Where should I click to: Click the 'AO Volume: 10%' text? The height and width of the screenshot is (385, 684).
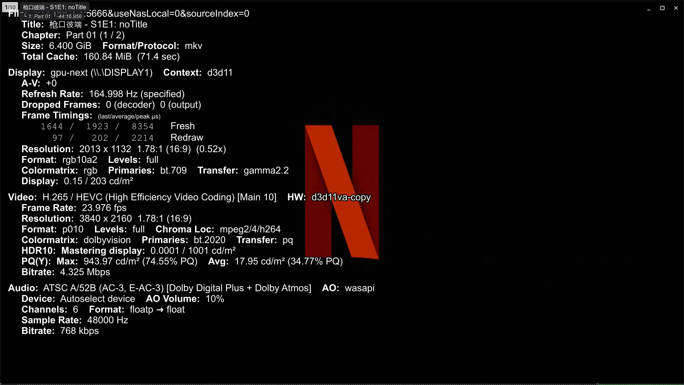(x=185, y=299)
